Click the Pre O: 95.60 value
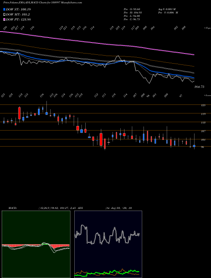 point(133,9)
